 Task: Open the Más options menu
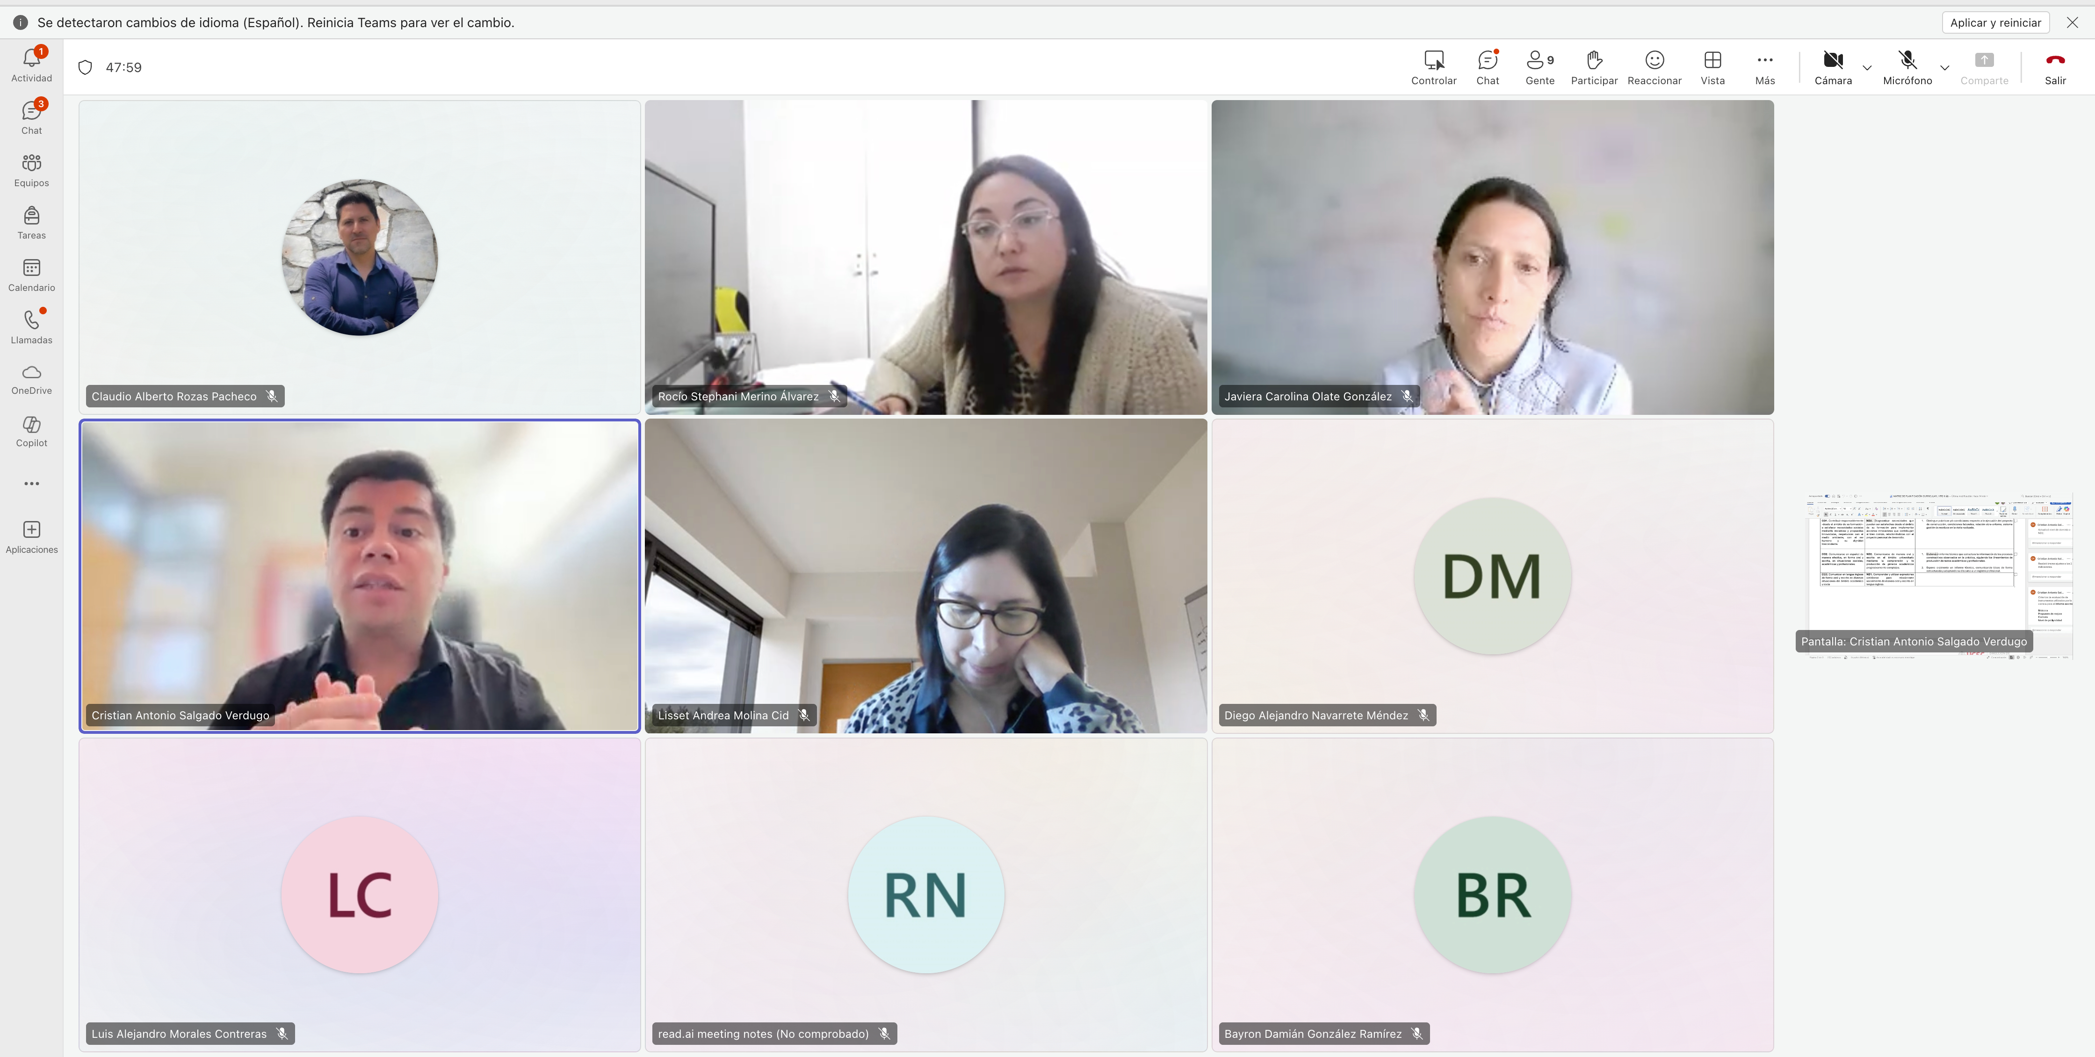coord(1765,60)
